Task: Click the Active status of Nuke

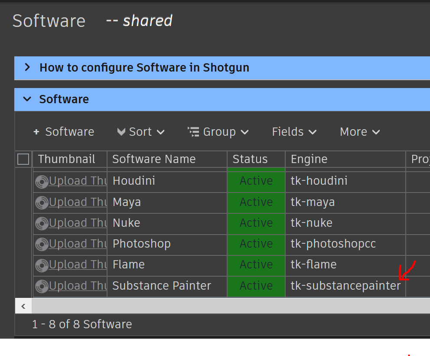Action: coord(257,224)
